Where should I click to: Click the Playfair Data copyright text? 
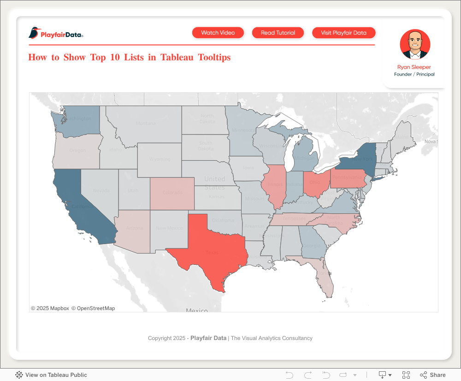coord(230,338)
